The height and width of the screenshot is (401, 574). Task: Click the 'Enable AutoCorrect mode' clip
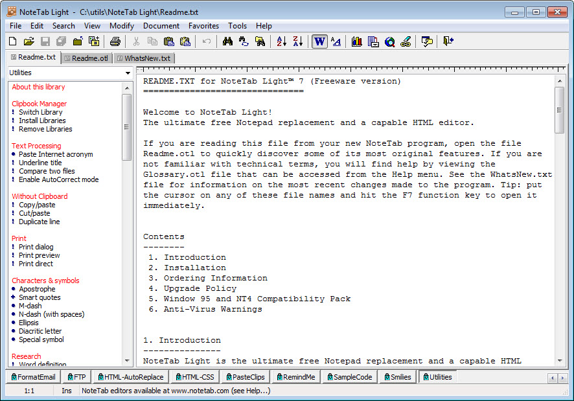click(x=58, y=179)
